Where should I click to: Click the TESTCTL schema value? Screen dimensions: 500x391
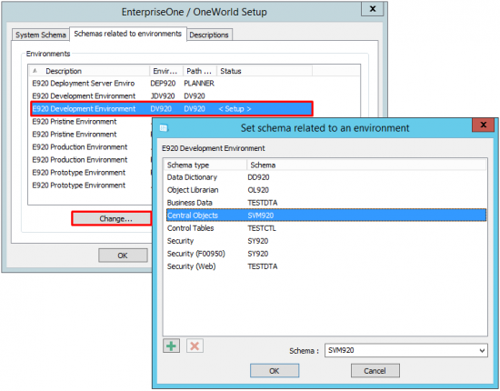coord(262,228)
